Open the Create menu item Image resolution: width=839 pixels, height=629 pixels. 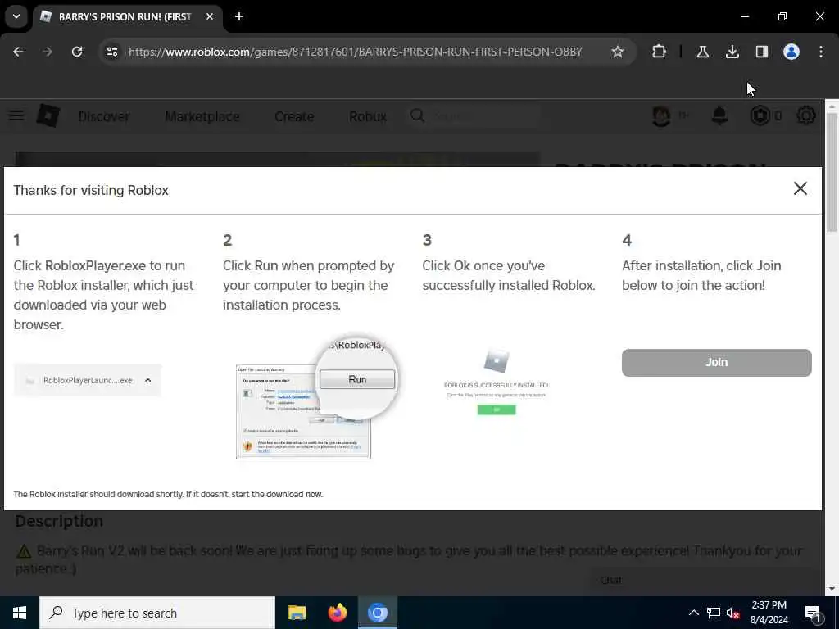[294, 116]
